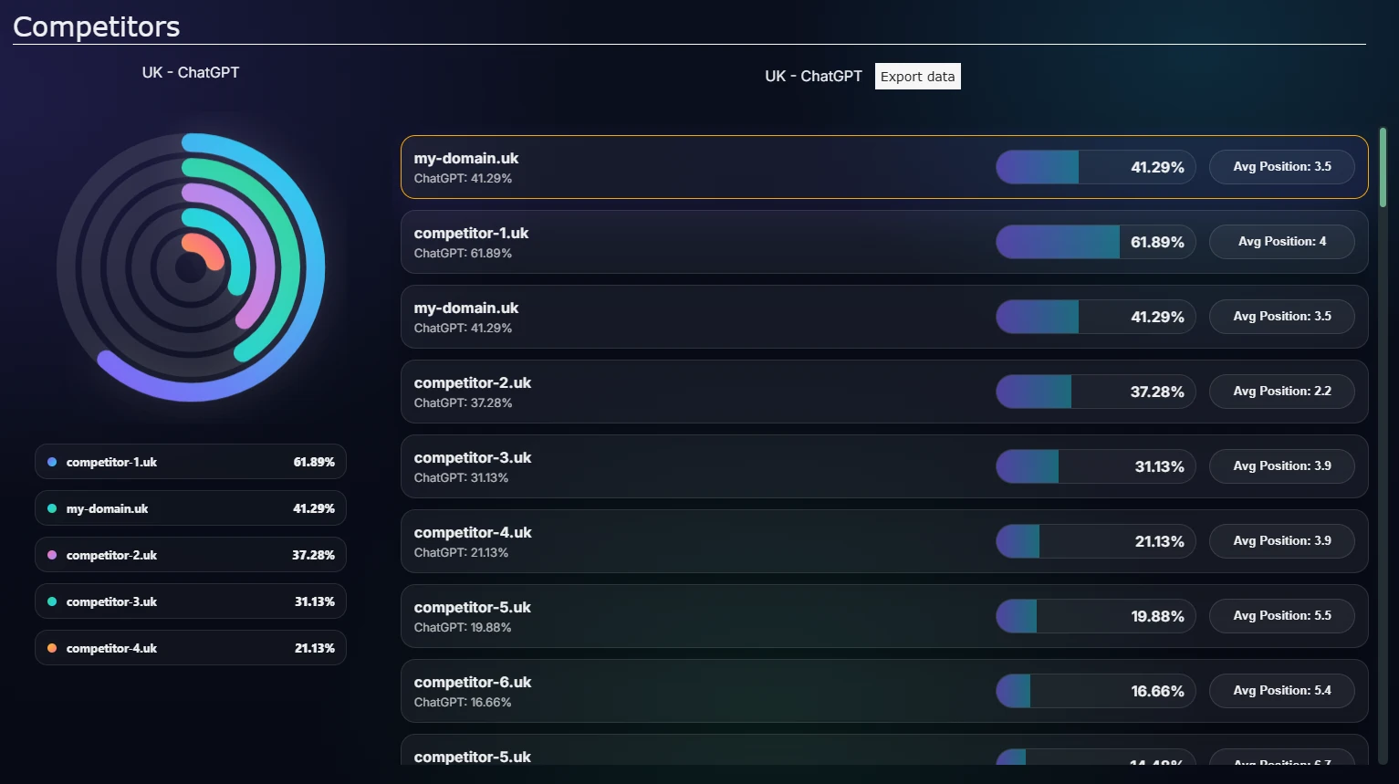Click the competitors list vertical scrollbar
Viewport: 1399px width, 784px height.
click(1383, 168)
